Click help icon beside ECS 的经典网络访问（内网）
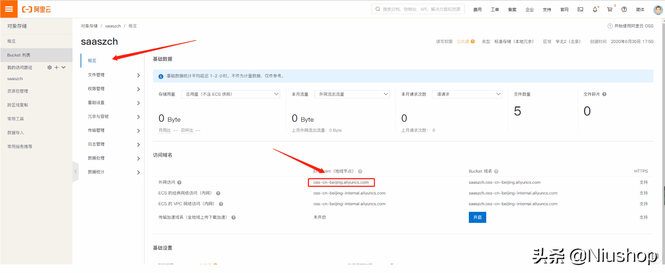 point(218,193)
